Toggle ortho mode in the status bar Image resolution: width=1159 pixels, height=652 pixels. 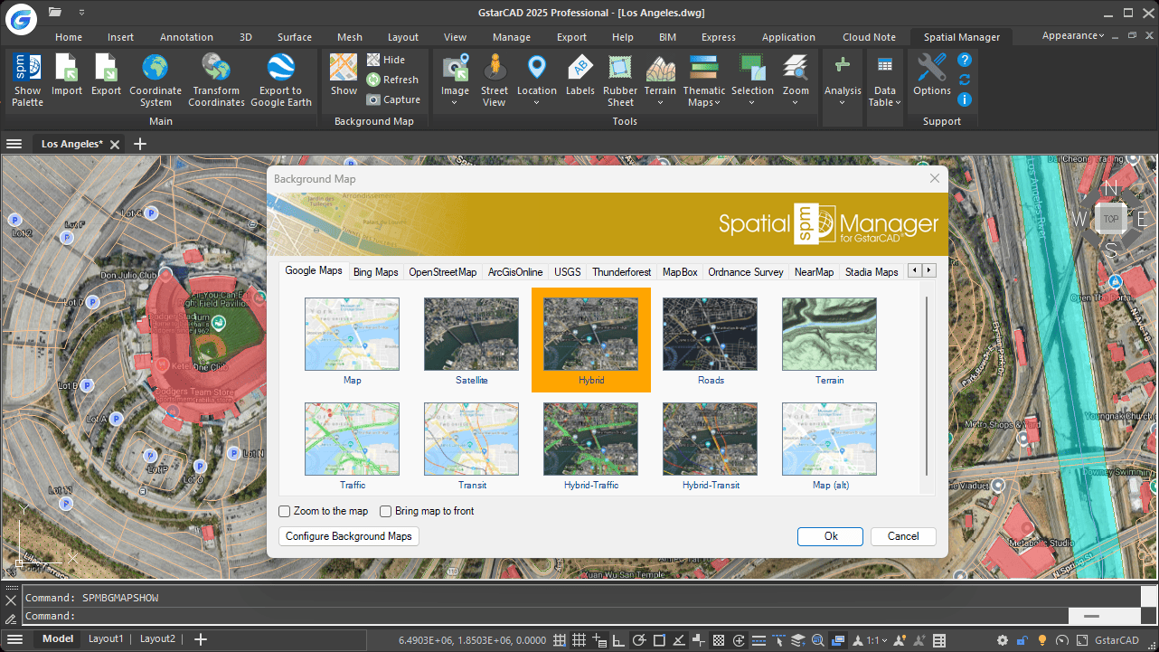pos(619,640)
